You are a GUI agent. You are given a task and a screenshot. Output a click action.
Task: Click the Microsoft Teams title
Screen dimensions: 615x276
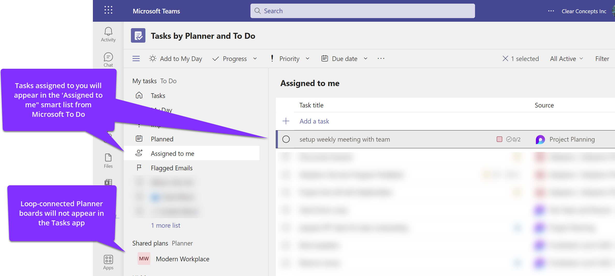(x=156, y=11)
